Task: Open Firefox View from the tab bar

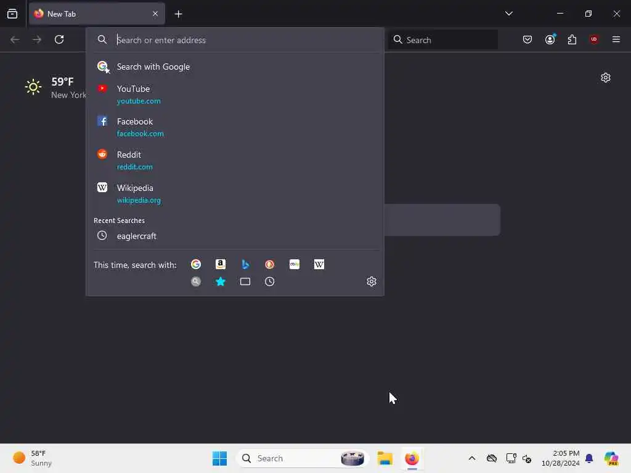Action: click(x=12, y=14)
